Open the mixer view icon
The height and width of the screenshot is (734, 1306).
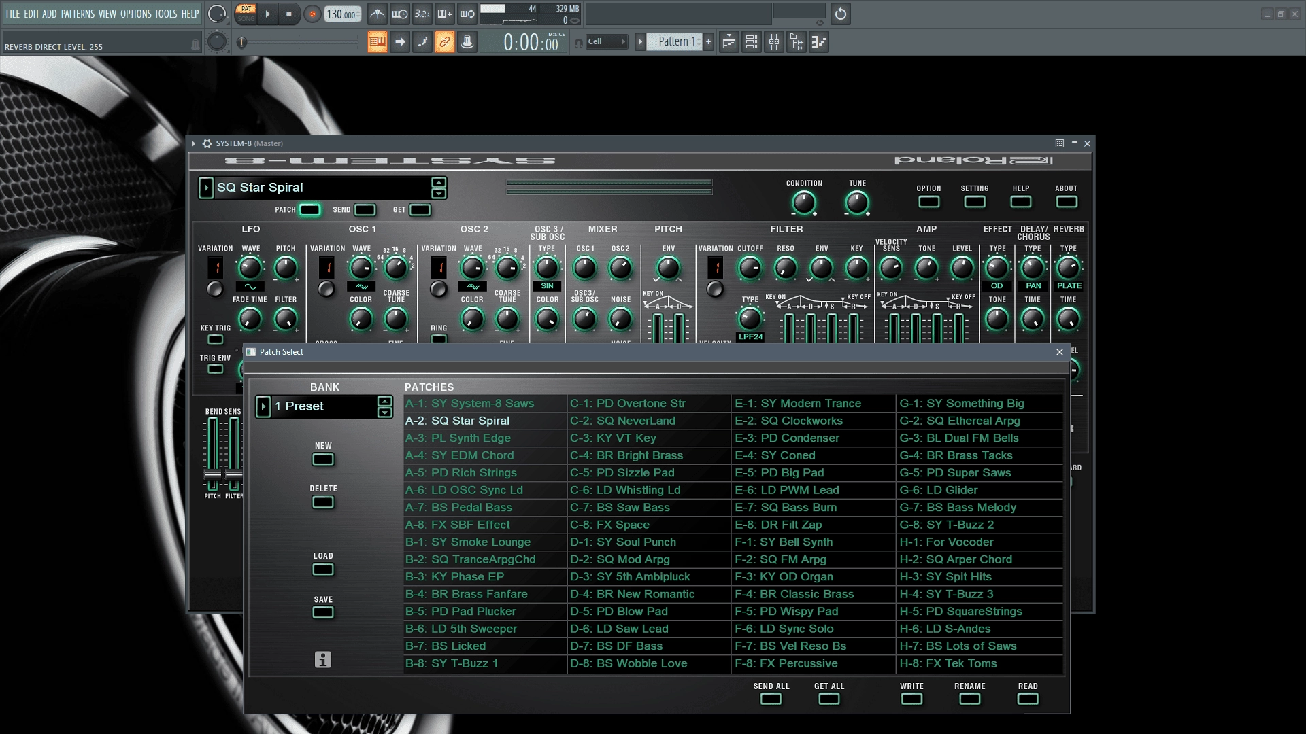coord(774,42)
